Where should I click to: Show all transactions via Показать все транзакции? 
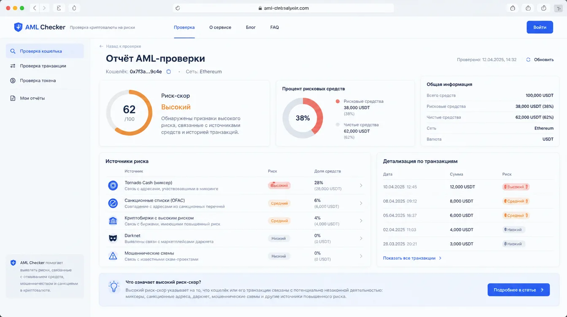click(x=412, y=258)
